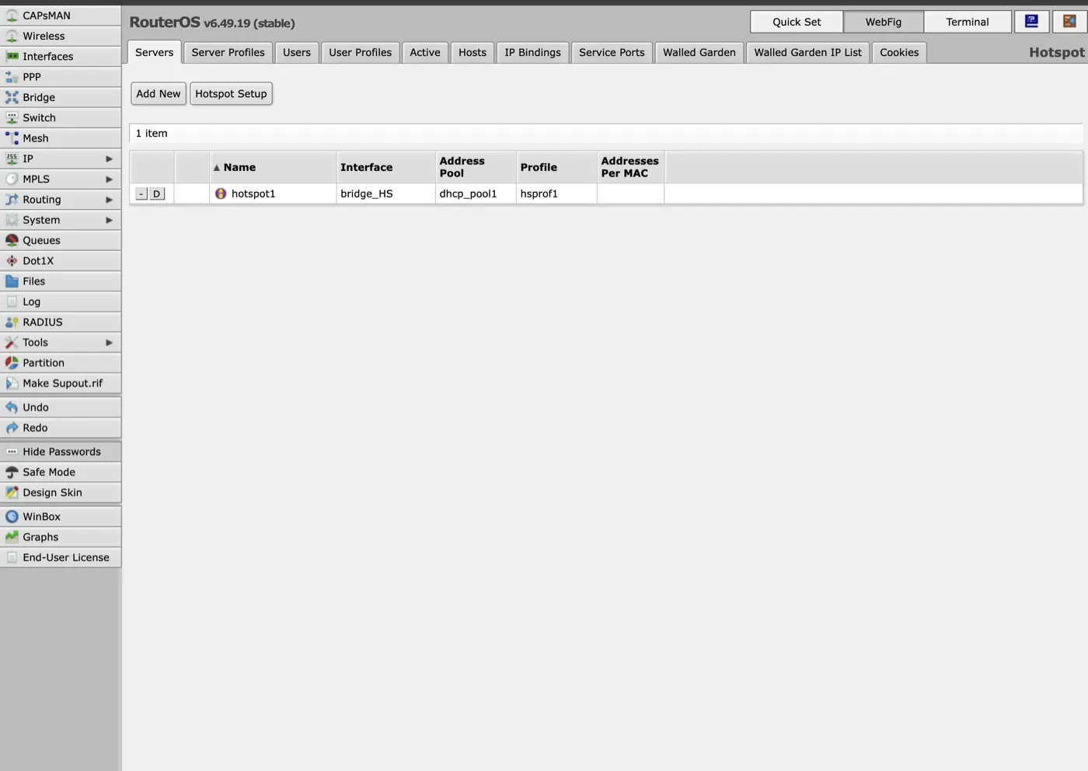Viewport: 1088px width, 771px height.
Task: Remove hotspot1 with the minus button
Action: (x=141, y=194)
